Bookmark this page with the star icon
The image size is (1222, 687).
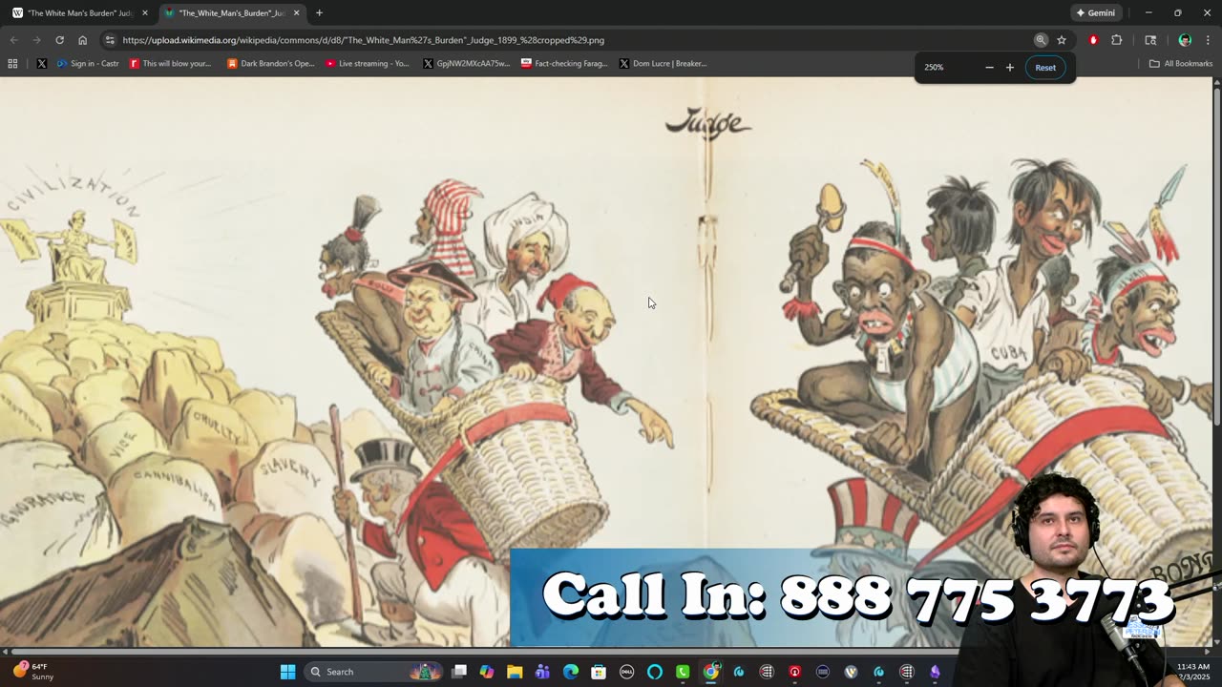tap(1062, 40)
